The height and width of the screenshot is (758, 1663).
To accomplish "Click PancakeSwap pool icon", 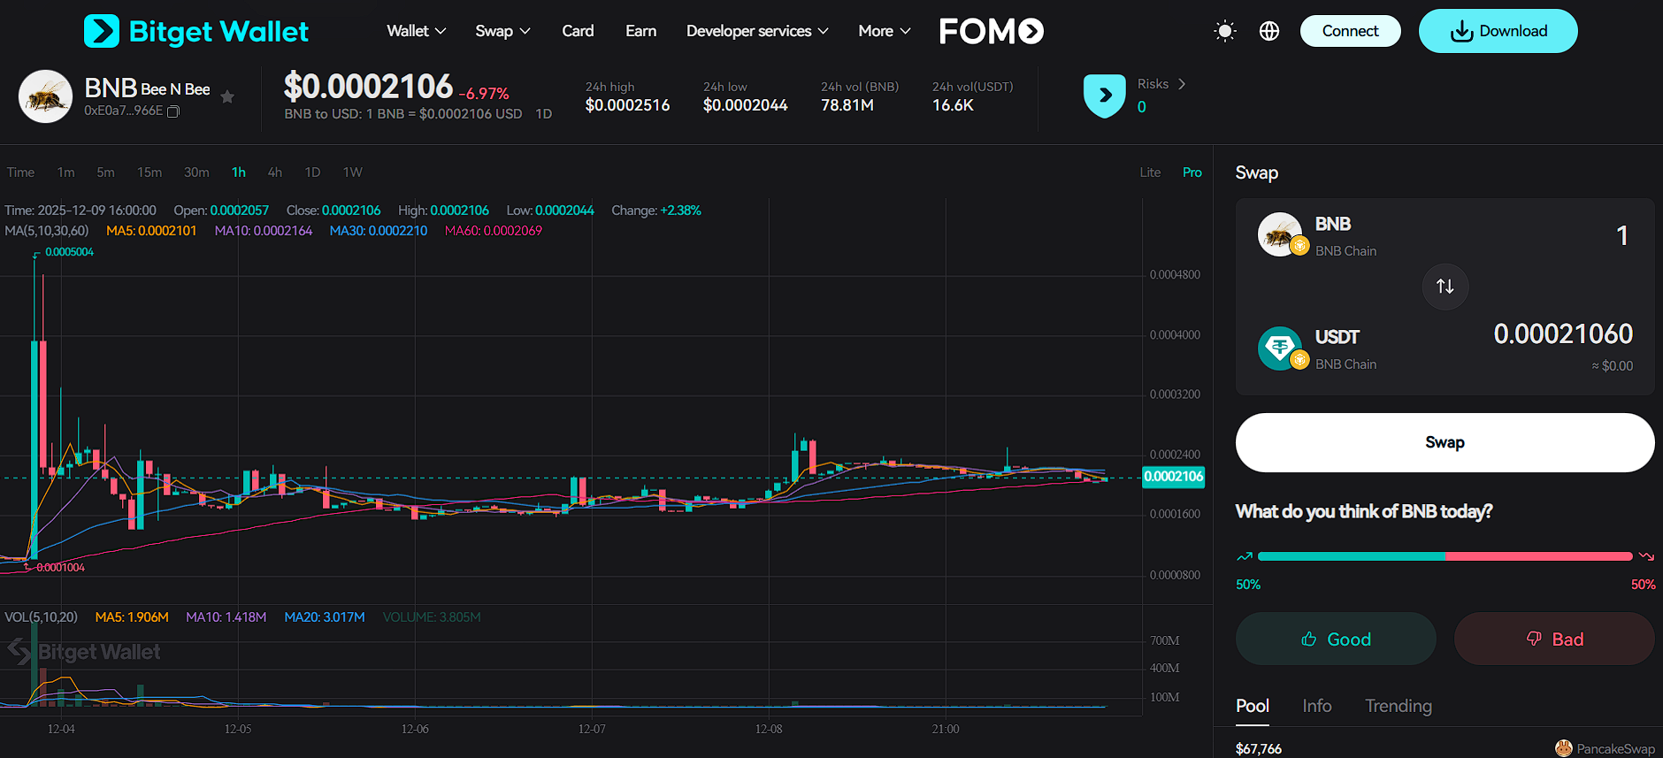I will pos(1564,748).
